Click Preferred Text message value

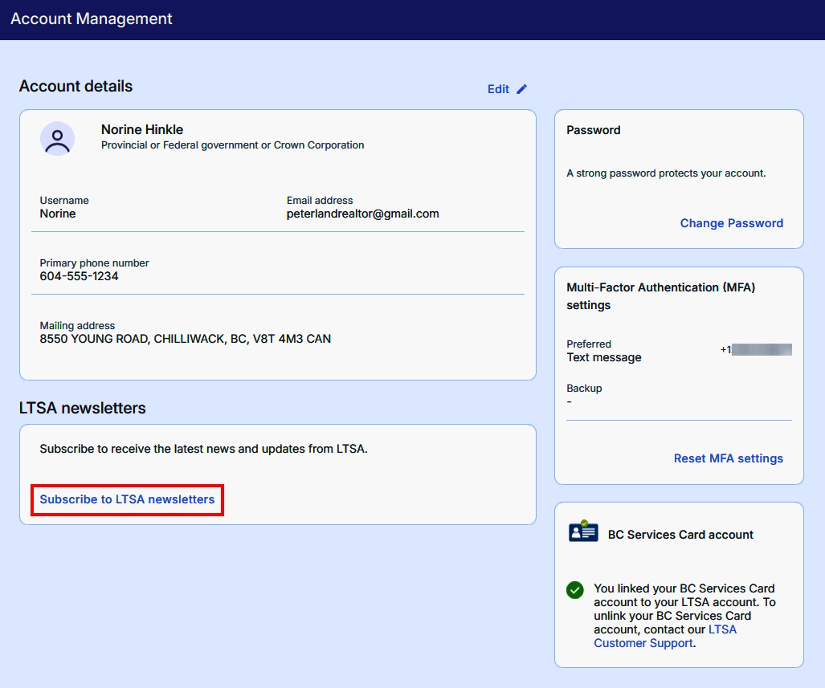tap(604, 357)
